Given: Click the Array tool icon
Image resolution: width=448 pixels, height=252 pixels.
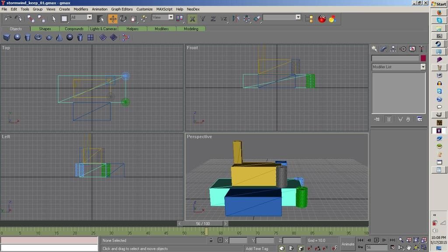Looking at the screenshot, I should (247, 19).
